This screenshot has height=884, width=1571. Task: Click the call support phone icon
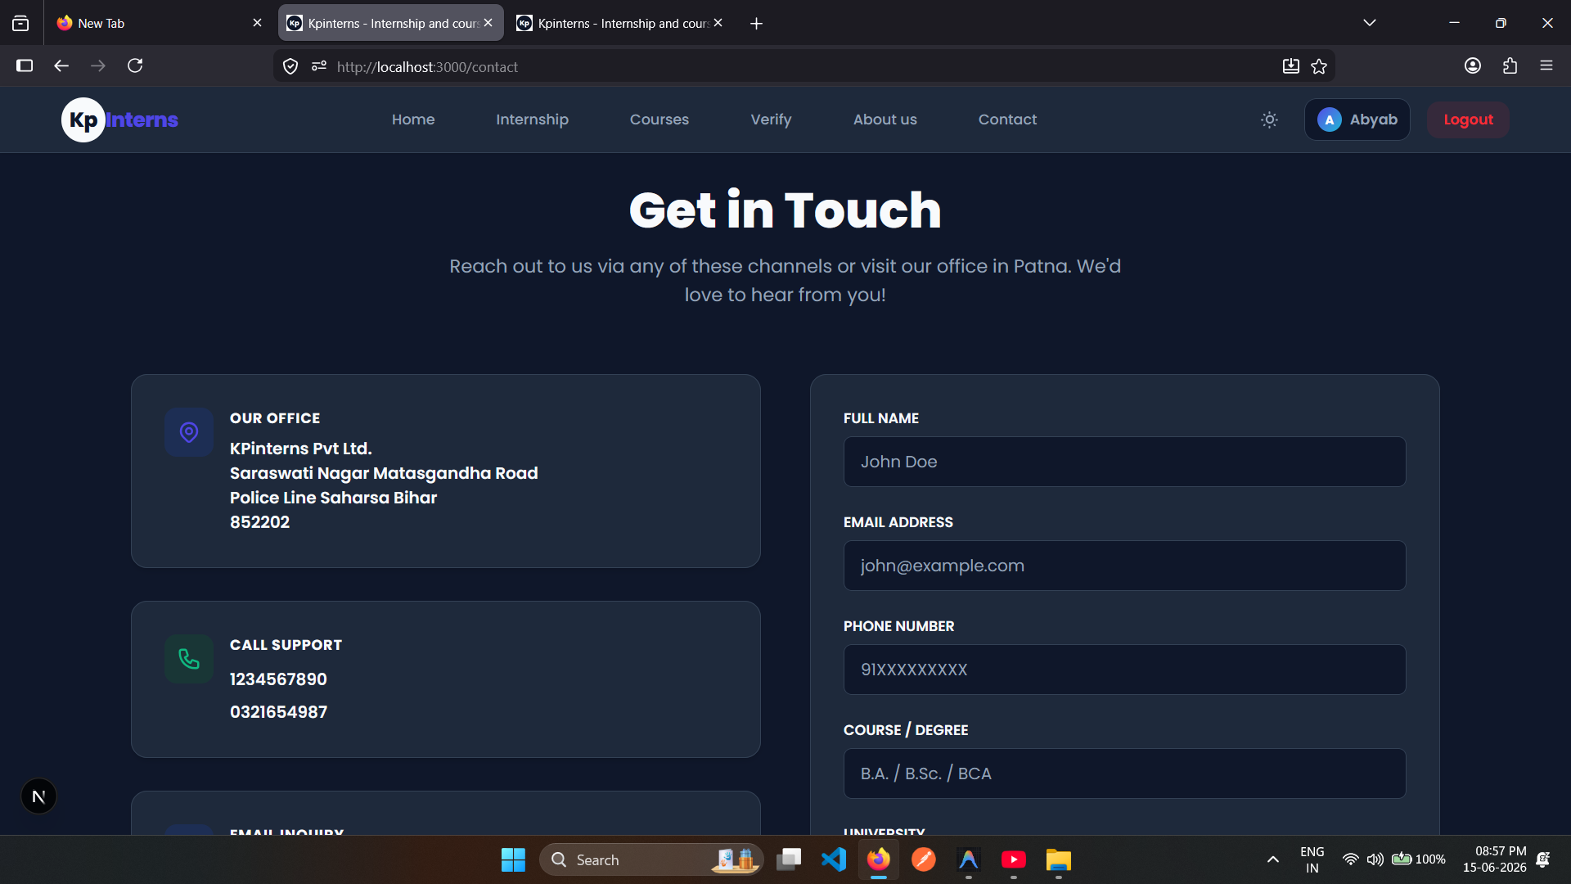pyautogui.click(x=189, y=659)
